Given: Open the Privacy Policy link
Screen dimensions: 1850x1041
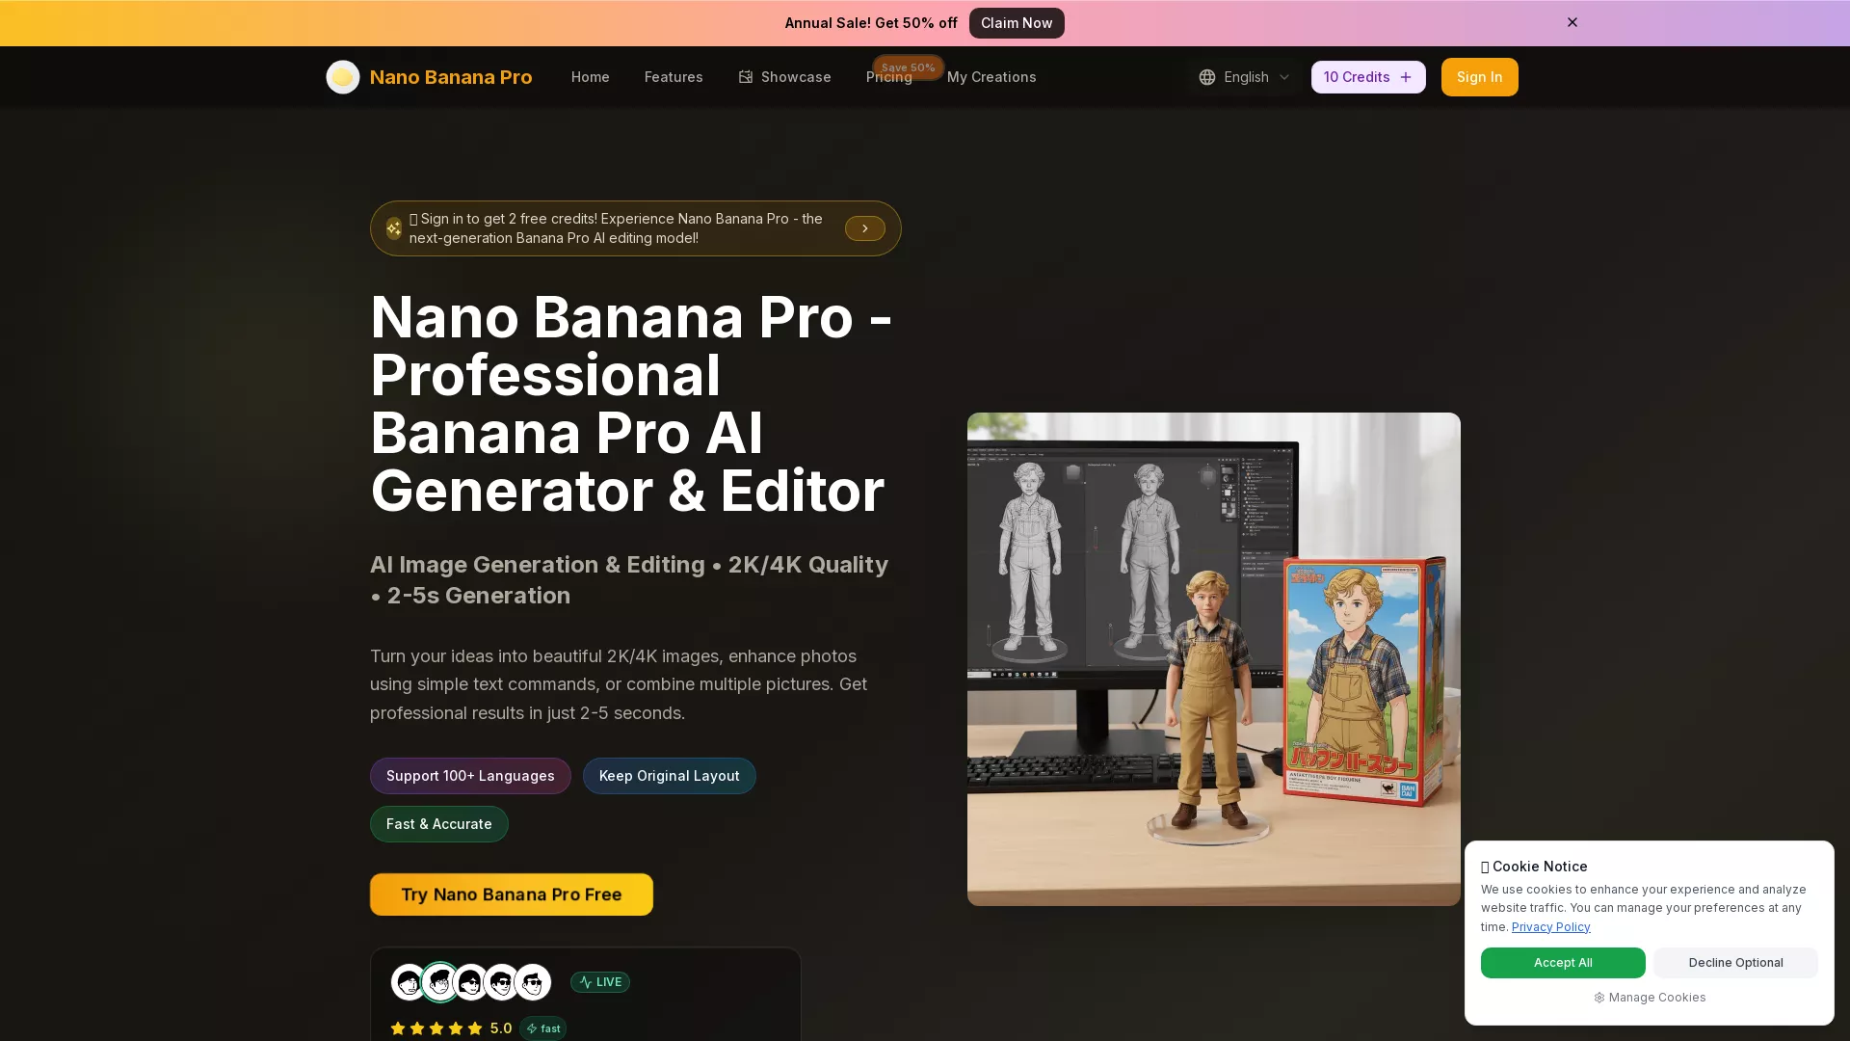Looking at the screenshot, I should coord(1550,927).
